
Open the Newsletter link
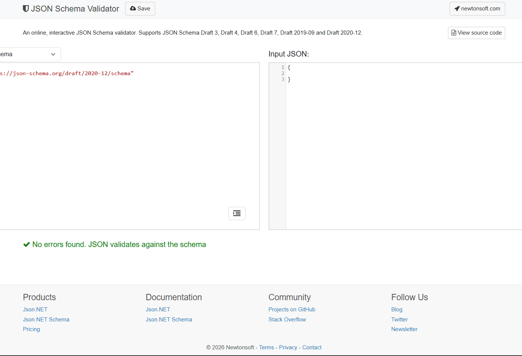(x=404, y=329)
